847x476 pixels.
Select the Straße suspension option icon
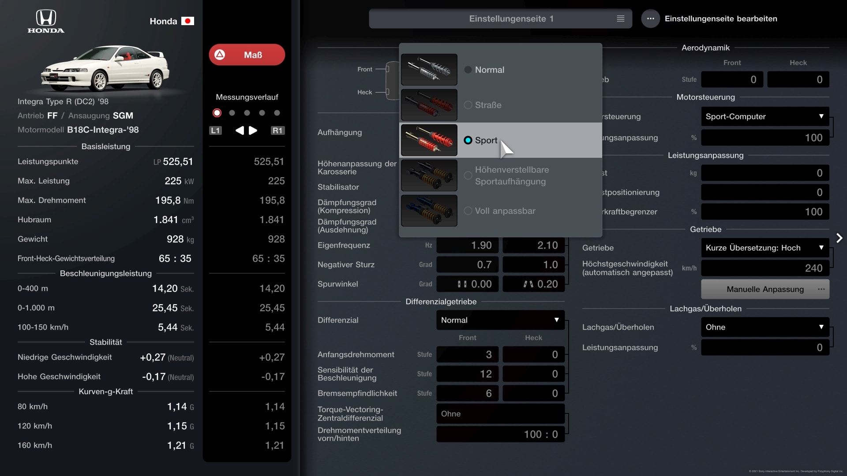click(x=429, y=104)
